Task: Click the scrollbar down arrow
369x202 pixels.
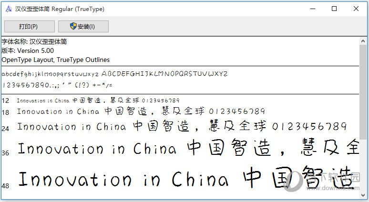Action: point(363,195)
